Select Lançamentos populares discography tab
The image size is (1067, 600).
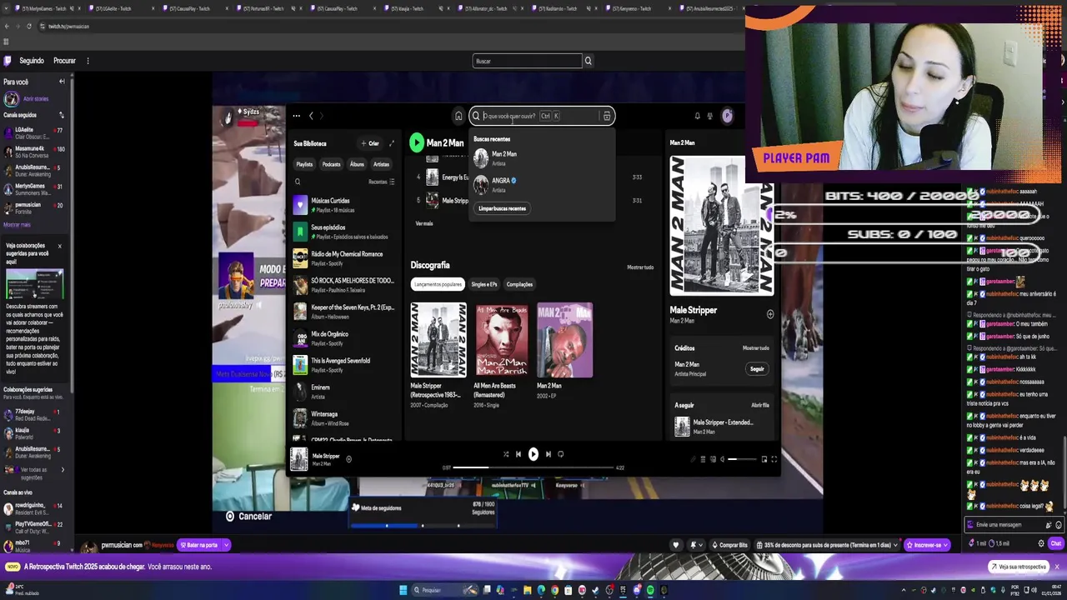click(x=438, y=284)
